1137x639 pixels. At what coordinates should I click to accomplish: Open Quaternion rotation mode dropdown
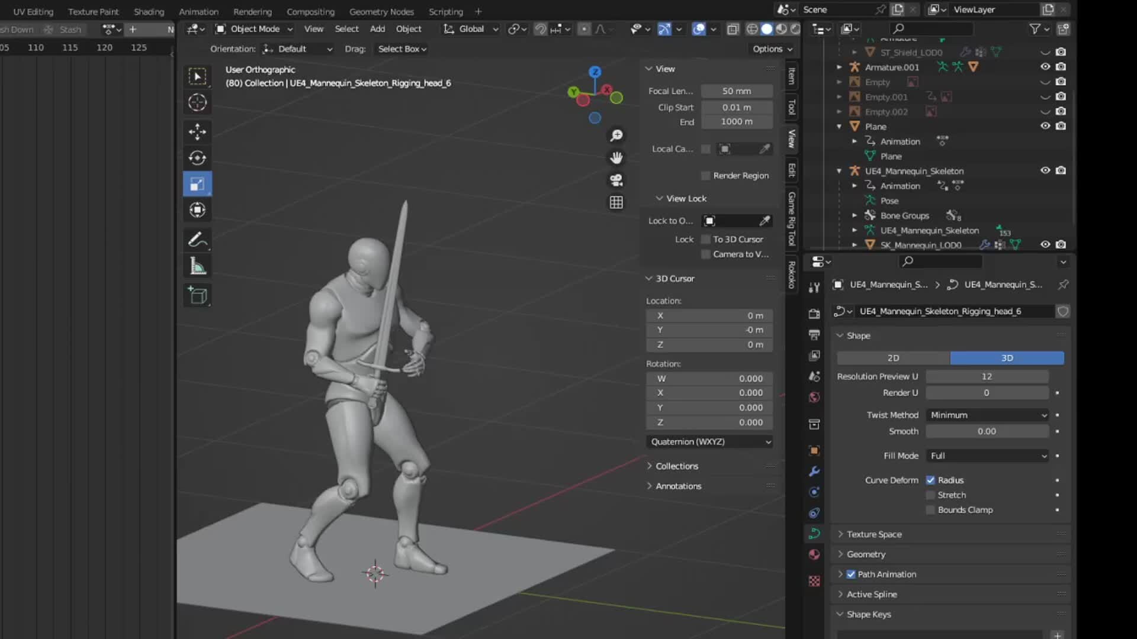tap(709, 442)
